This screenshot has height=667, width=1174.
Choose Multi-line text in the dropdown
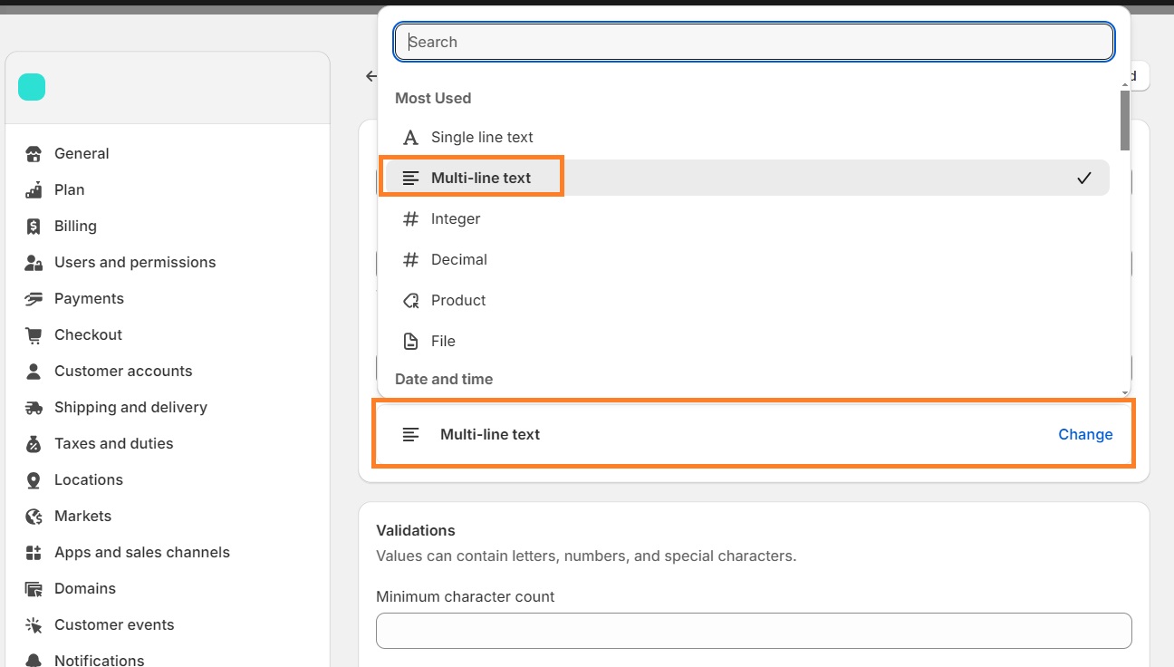(482, 178)
